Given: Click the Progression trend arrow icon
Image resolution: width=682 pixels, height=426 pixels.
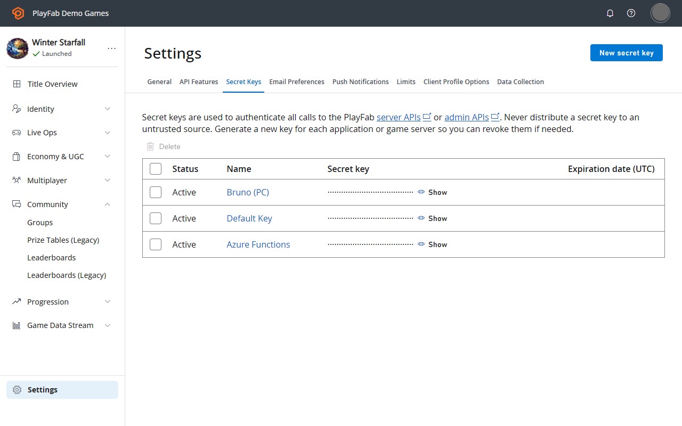Looking at the screenshot, I should 17,302.
